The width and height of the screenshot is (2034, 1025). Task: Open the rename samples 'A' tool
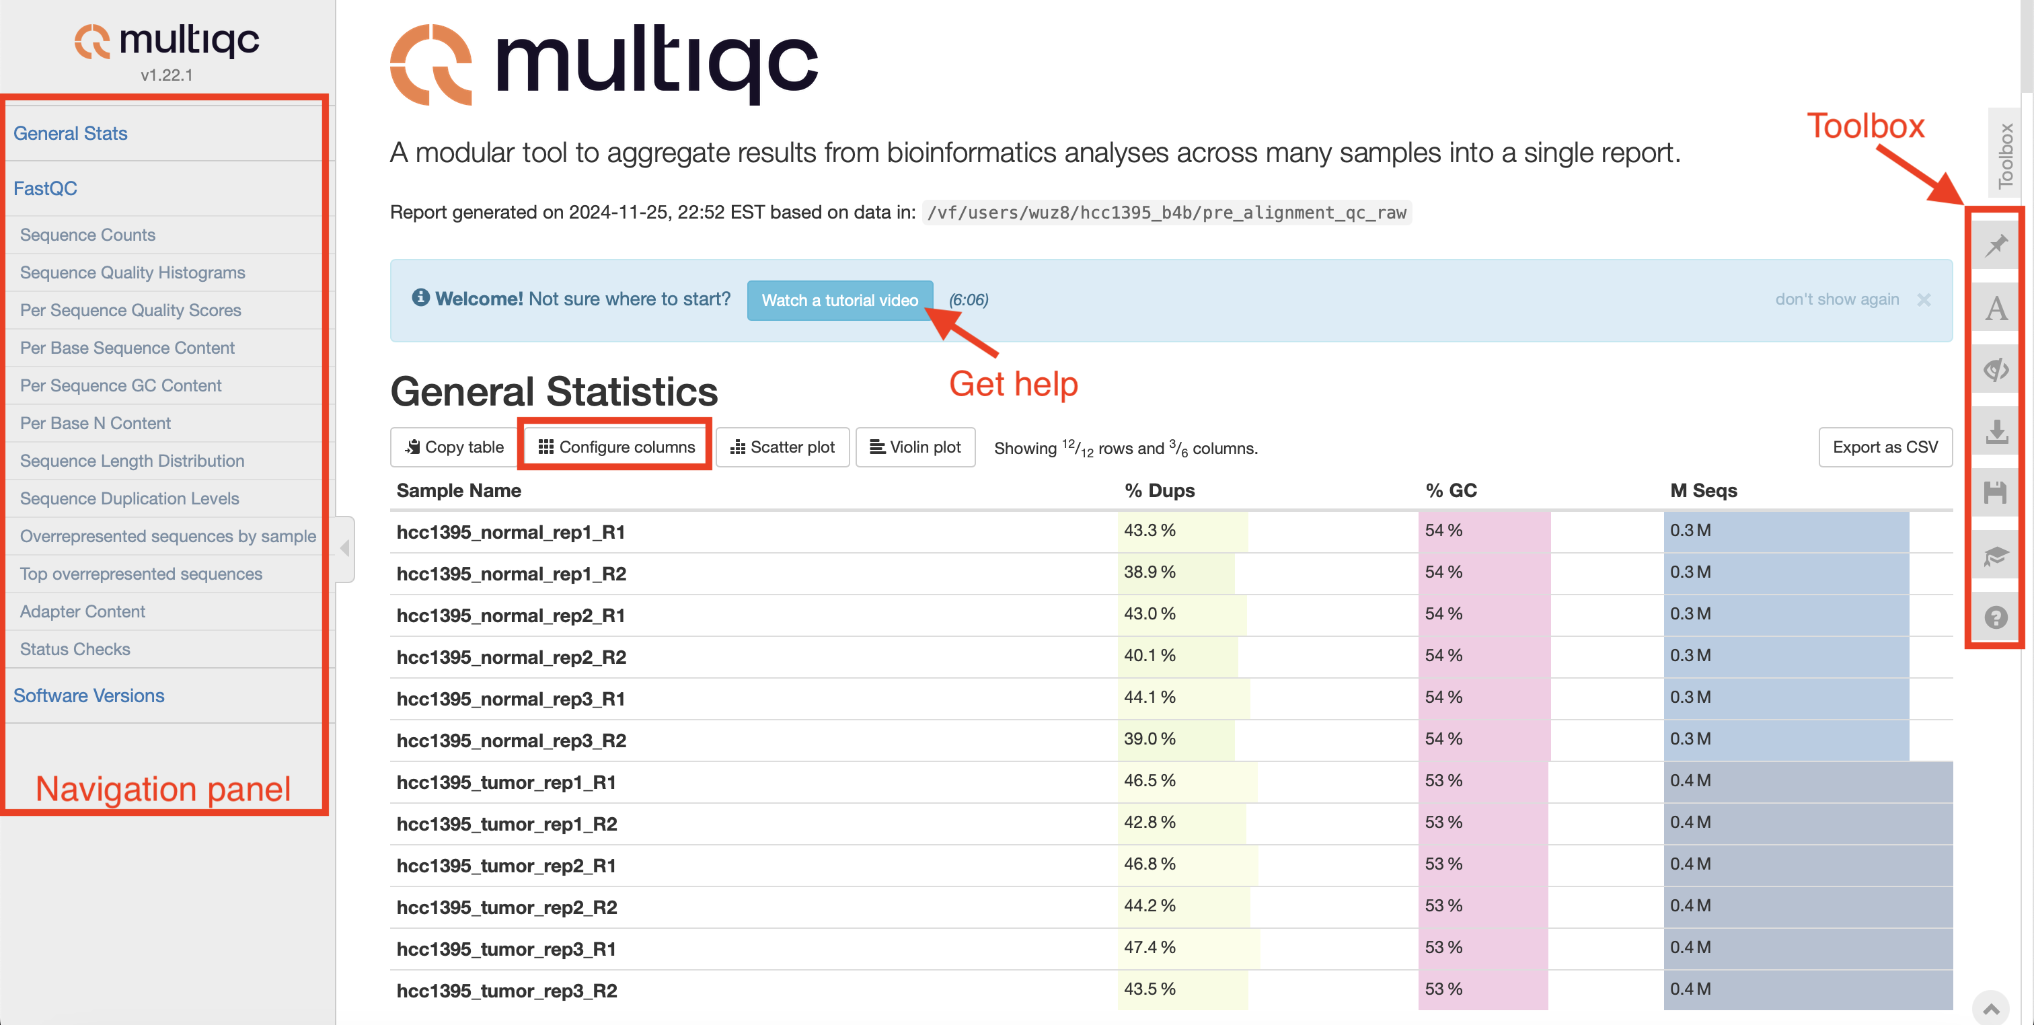1996,308
